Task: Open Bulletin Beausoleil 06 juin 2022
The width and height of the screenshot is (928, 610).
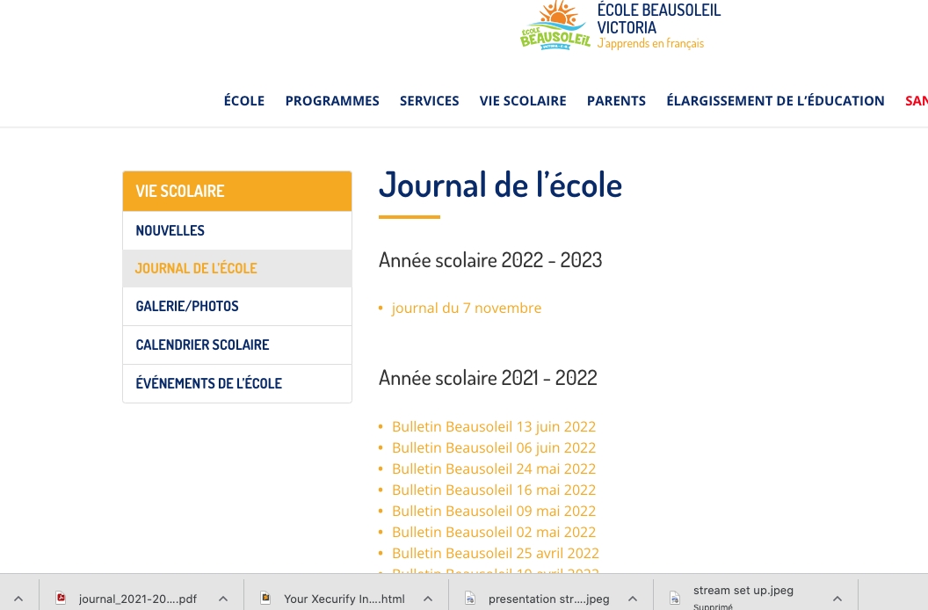Action: pyautogui.click(x=494, y=447)
